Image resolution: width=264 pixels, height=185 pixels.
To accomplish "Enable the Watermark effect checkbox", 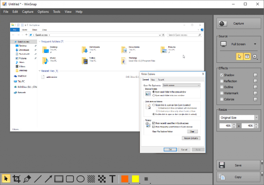I will tap(222, 93).
